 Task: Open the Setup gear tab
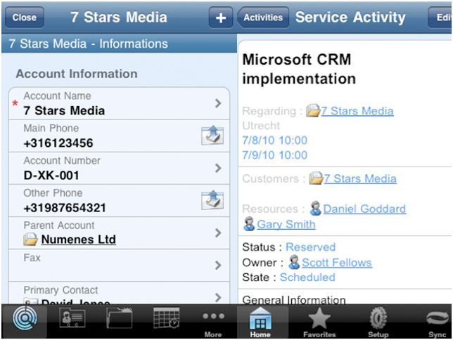click(x=378, y=323)
